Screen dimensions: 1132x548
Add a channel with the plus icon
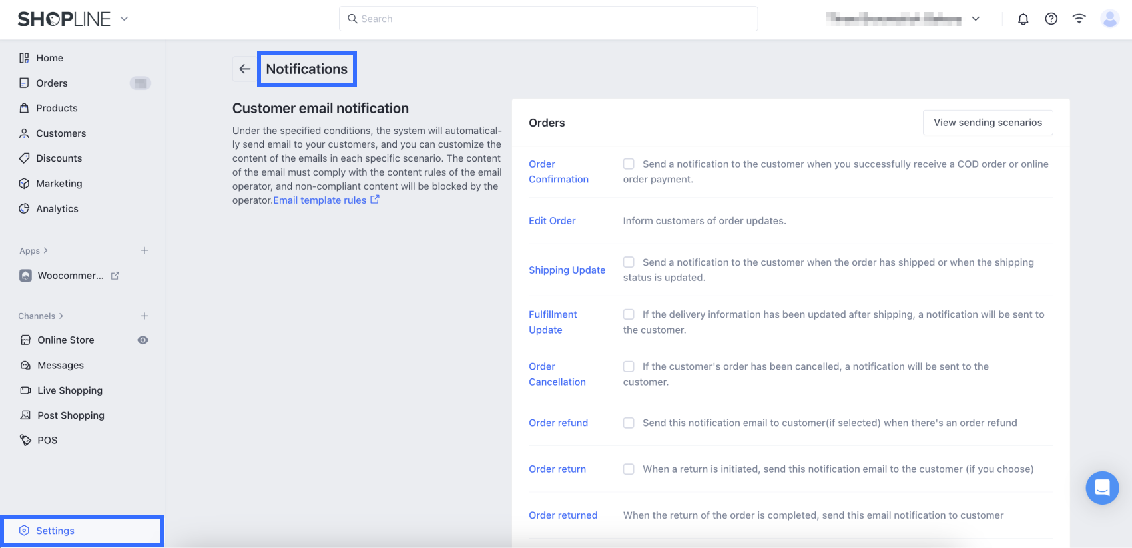144,316
